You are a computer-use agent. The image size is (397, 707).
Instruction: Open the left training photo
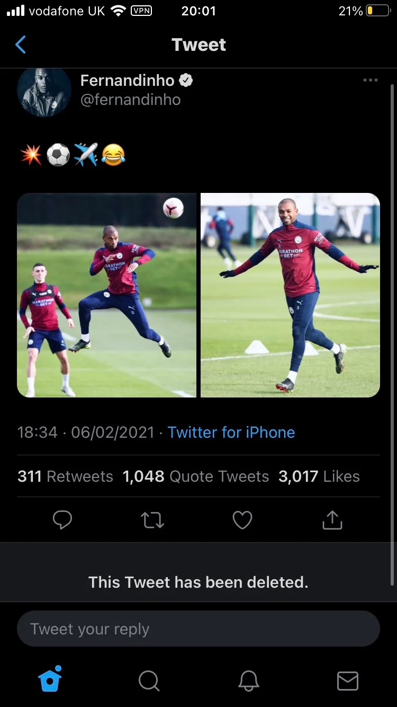pyautogui.click(x=106, y=295)
